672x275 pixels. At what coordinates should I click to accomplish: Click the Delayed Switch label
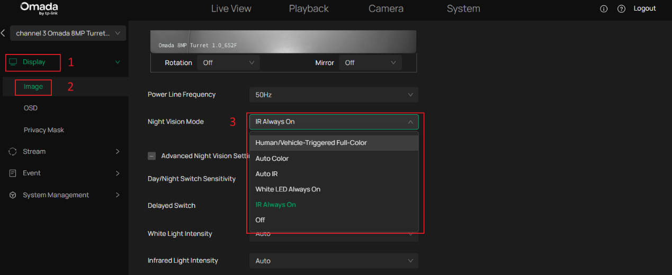(x=172, y=206)
